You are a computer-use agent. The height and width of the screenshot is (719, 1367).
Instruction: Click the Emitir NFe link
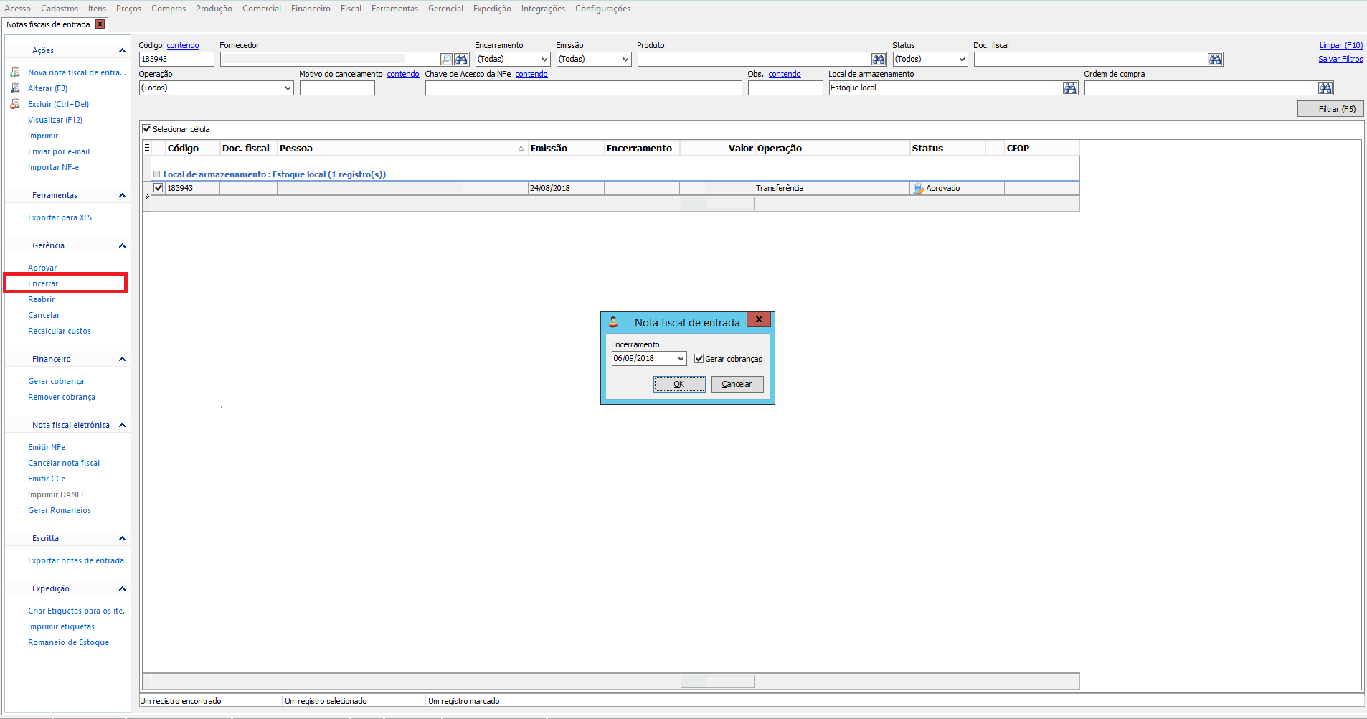coord(47,447)
